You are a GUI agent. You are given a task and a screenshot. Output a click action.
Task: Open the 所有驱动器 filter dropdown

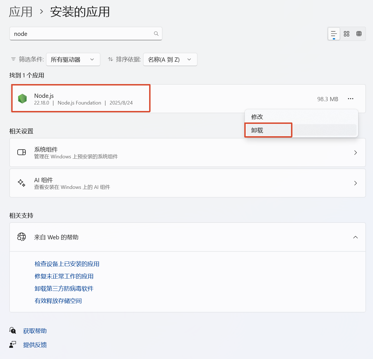pos(73,59)
